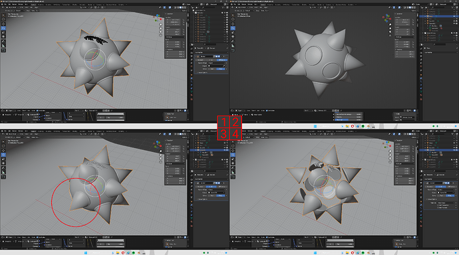Click the navigation axis gizmo in bottom-left window

(158, 145)
